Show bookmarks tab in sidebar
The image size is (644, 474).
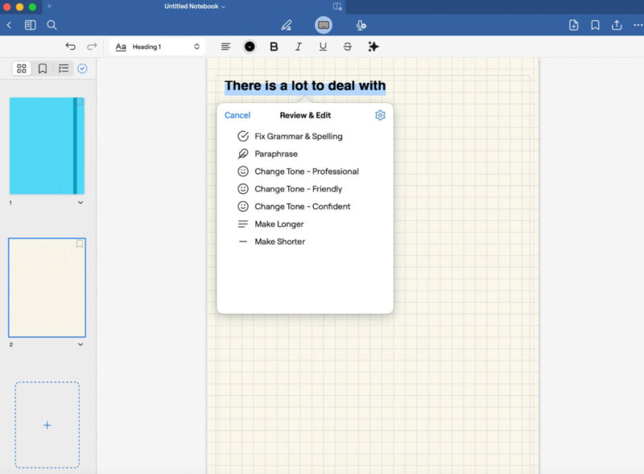pyautogui.click(x=43, y=68)
